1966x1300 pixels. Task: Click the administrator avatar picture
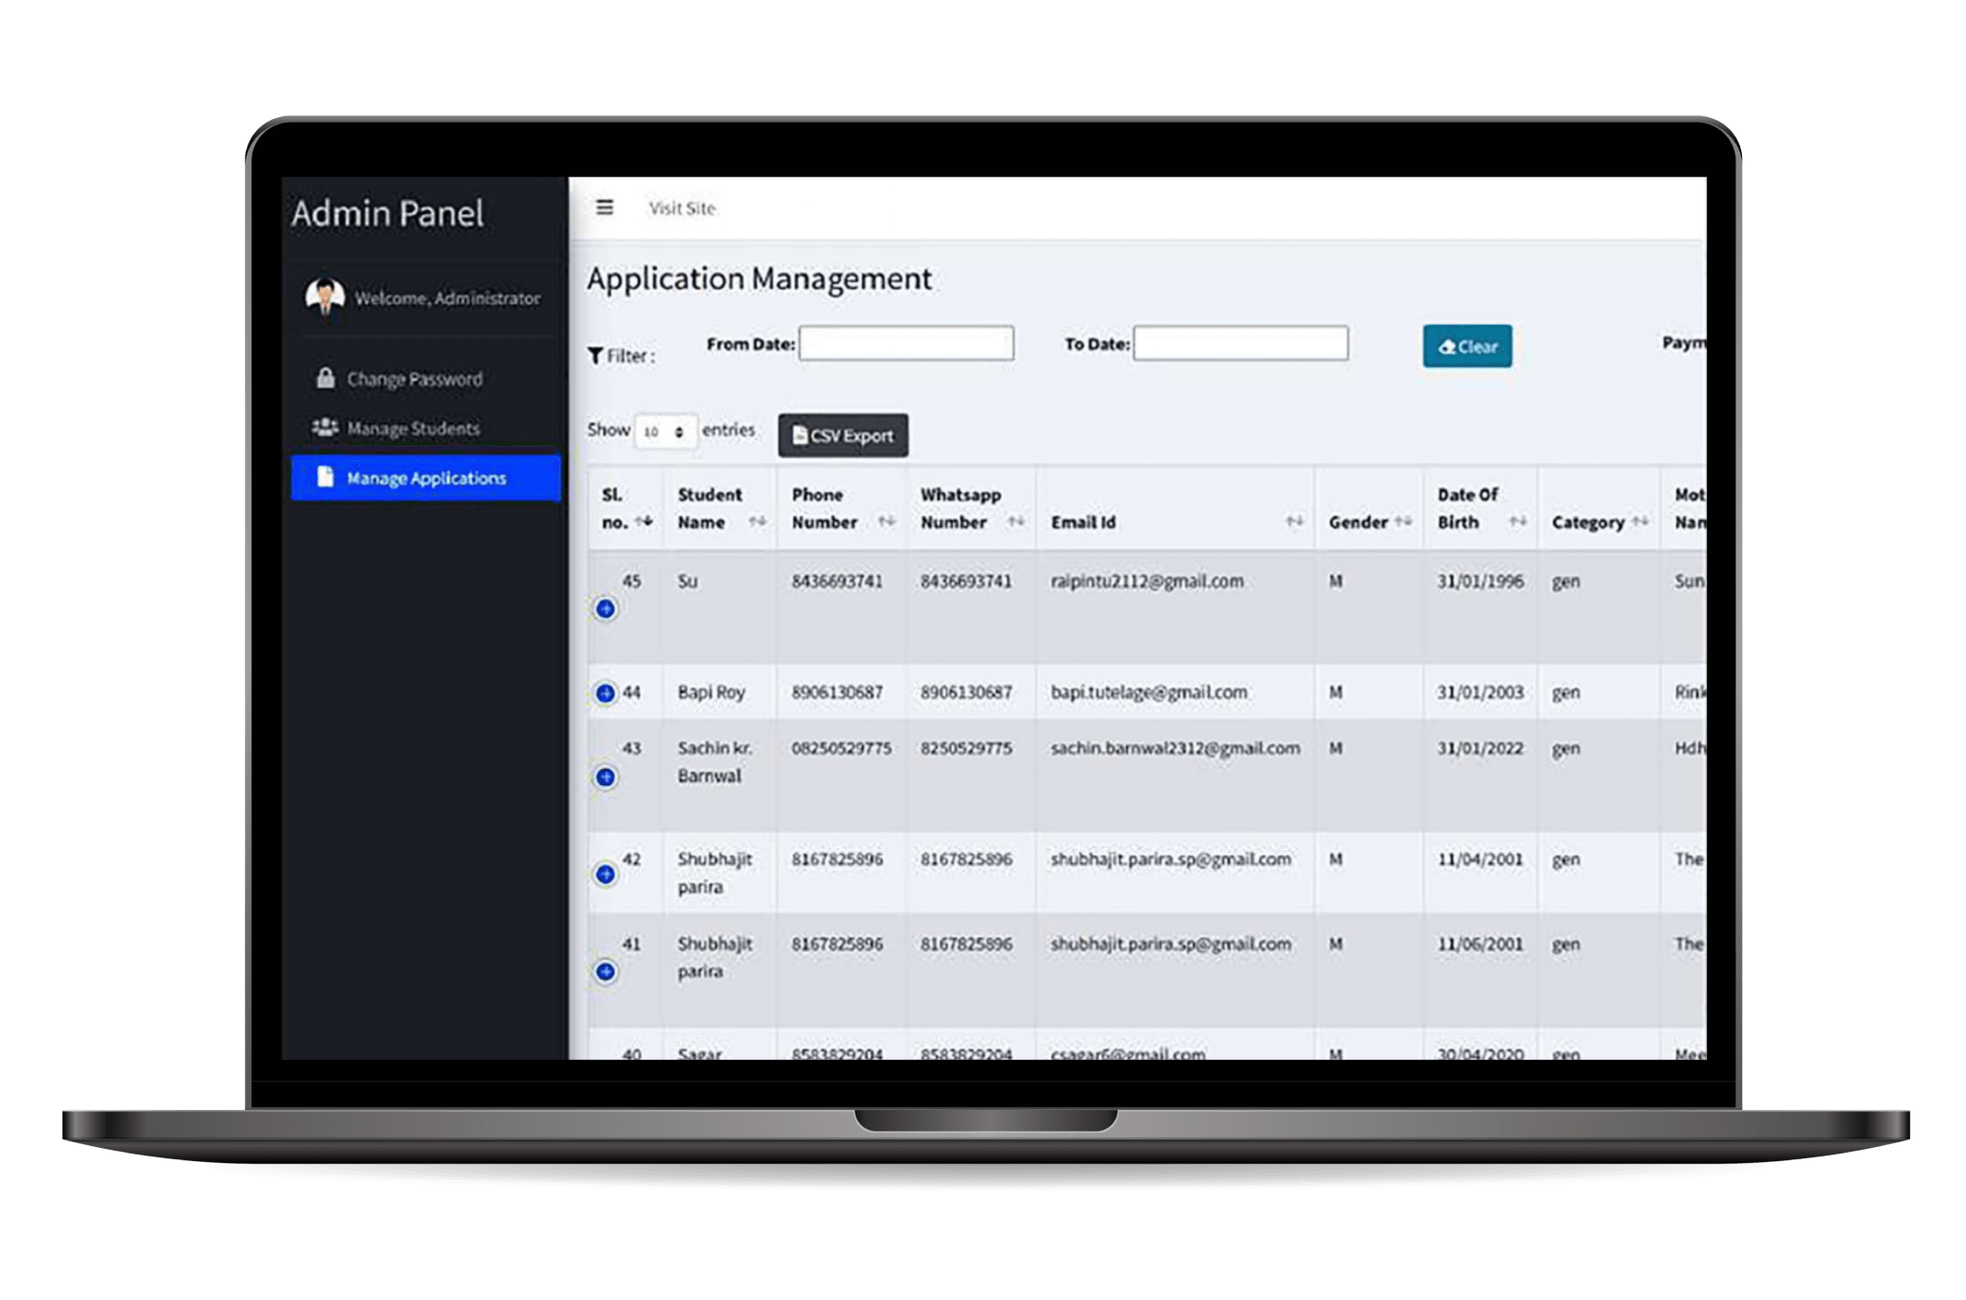point(323,295)
